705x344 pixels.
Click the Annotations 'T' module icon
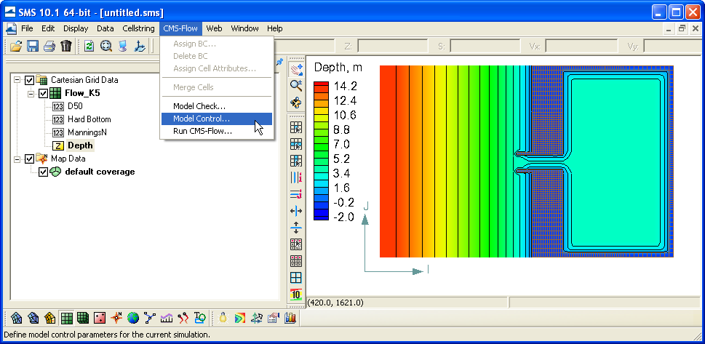[x=199, y=319]
